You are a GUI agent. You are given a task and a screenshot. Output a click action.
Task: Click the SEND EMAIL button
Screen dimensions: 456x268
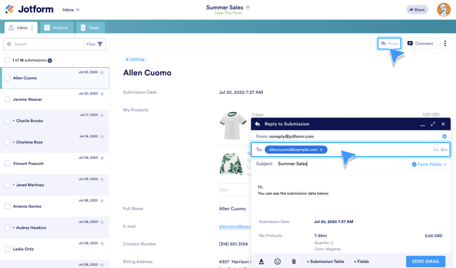(x=425, y=261)
